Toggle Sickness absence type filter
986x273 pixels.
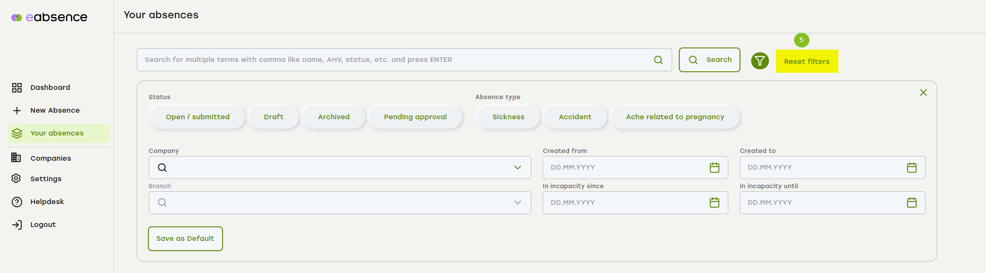508,117
